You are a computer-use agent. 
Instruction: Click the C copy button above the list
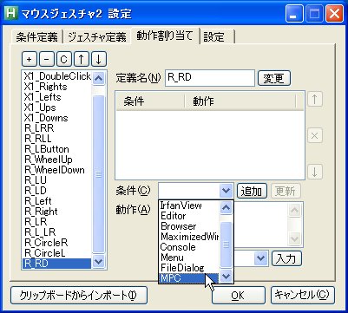coord(64,60)
